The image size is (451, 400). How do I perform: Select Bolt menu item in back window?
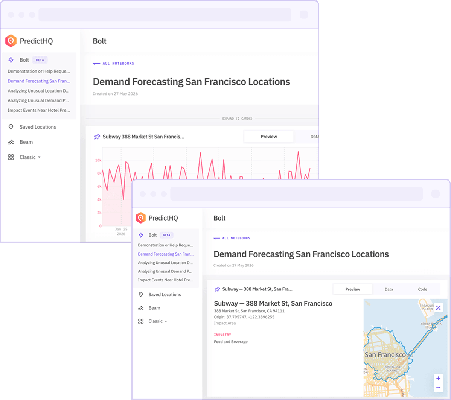(24, 60)
